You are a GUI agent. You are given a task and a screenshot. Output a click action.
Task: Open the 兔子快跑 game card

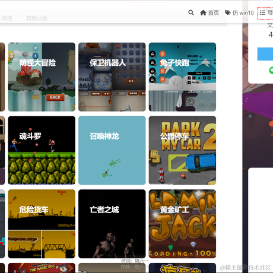[182, 77]
